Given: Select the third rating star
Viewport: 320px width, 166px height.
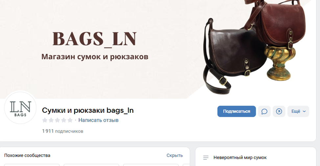Looking at the screenshot, I should 57,120.
